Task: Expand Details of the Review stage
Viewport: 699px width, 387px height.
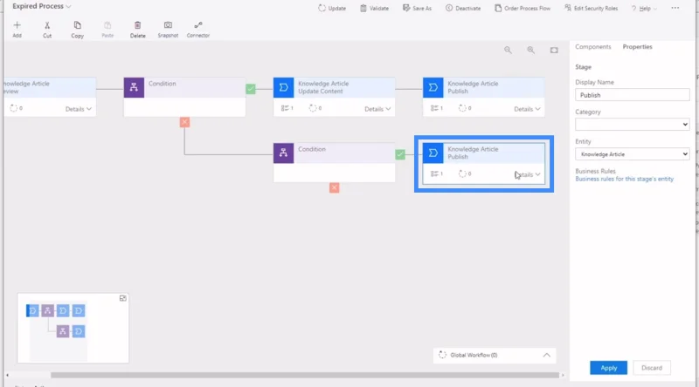Action: (79, 109)
